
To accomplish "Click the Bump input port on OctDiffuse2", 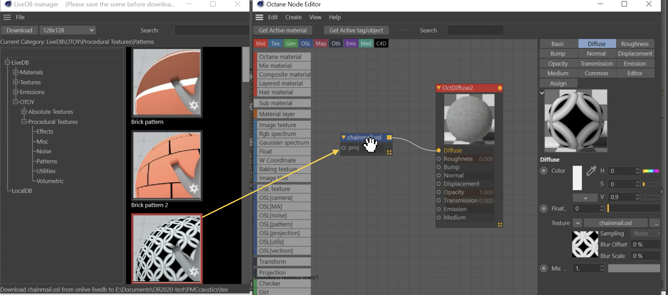I will tap(439, 167).
